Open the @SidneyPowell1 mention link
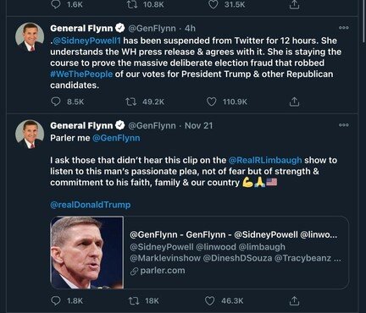 point(86,41)
